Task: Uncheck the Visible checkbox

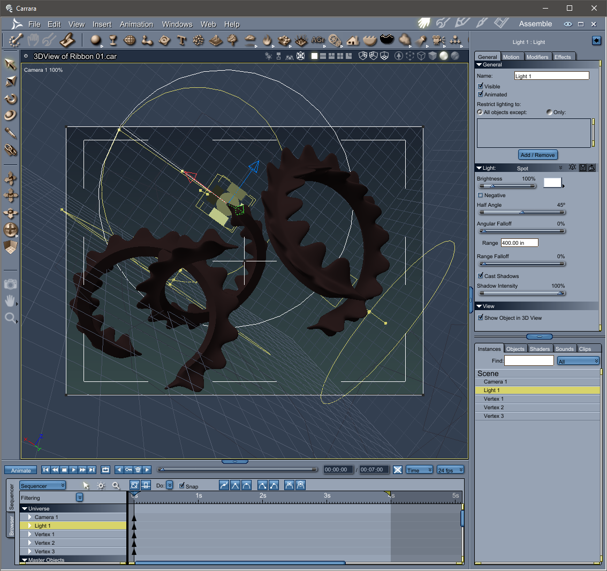Action: click(x=480, y=86)
